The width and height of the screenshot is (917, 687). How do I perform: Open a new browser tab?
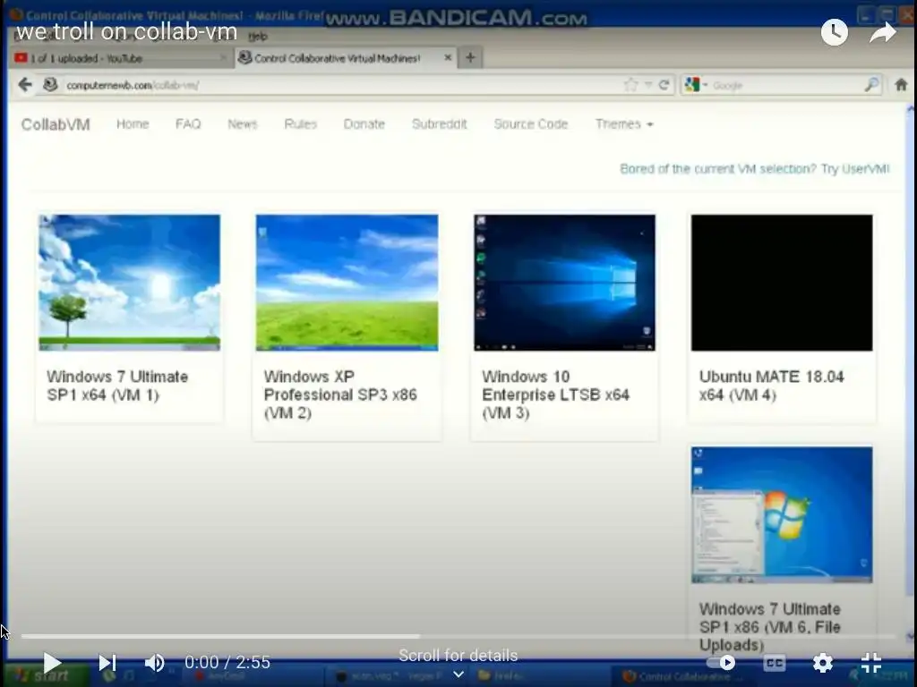click(x=470, y=57)
